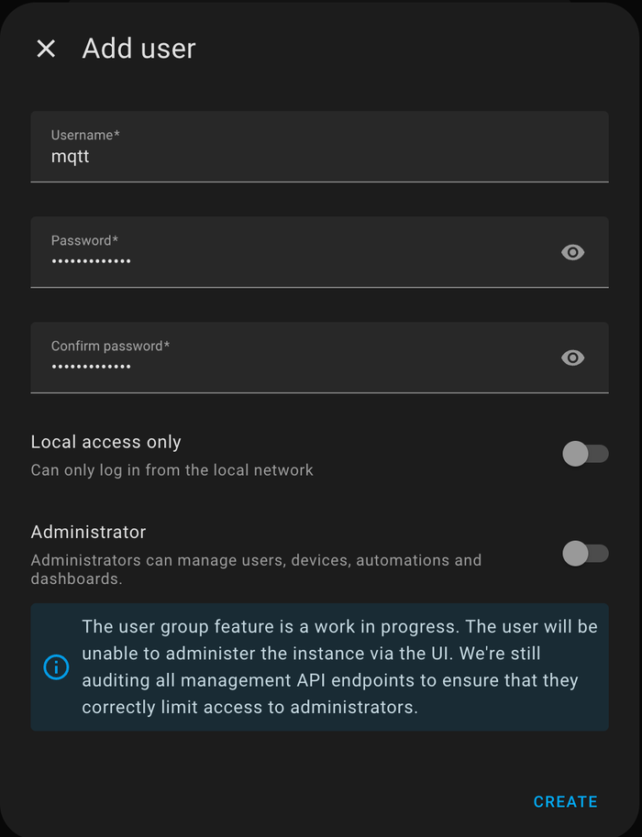Click the "Local access only" label text

[x=106, y=442]
